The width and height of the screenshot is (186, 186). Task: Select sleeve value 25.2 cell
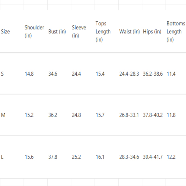tap(76, 157)
